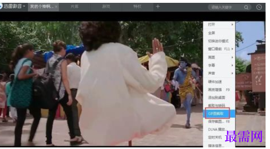This screenshot has height=149, width=270.
Task: Open the 声音 submenu
Action: pyautogui.click(x=219, y=73)
